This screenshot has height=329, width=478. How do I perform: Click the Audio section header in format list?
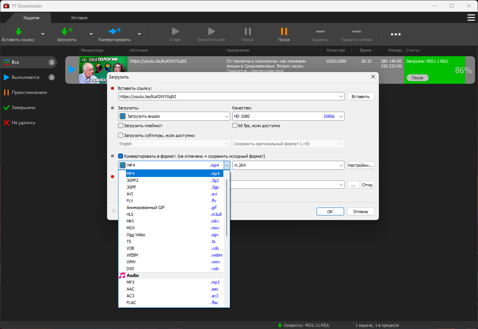[x=171, y=275]
